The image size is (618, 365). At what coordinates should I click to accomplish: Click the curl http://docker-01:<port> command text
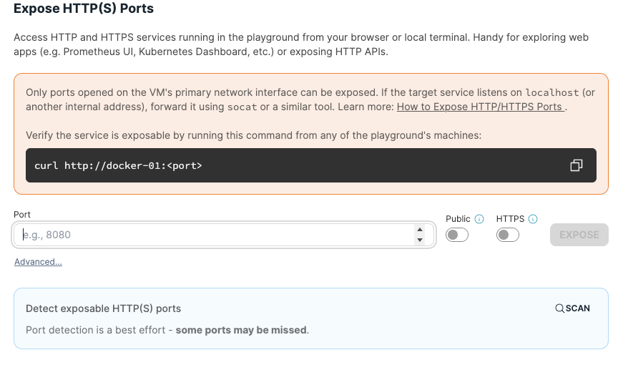coord(118,165)
